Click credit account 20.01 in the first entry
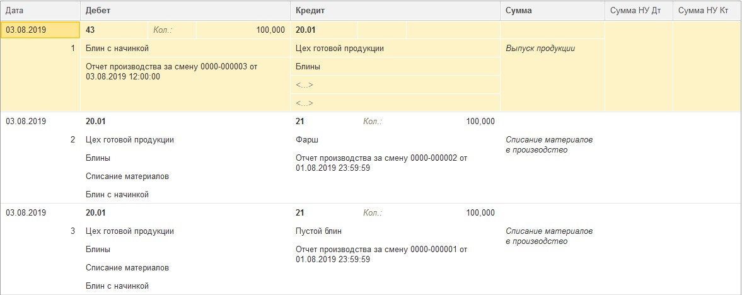The width and height of the screenshot is (742, 295). point(307,30)
